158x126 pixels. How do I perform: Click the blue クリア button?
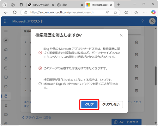point(89,105)
